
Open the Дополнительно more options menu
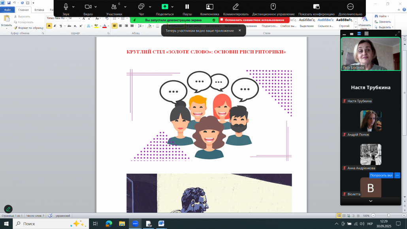(350, 6)
